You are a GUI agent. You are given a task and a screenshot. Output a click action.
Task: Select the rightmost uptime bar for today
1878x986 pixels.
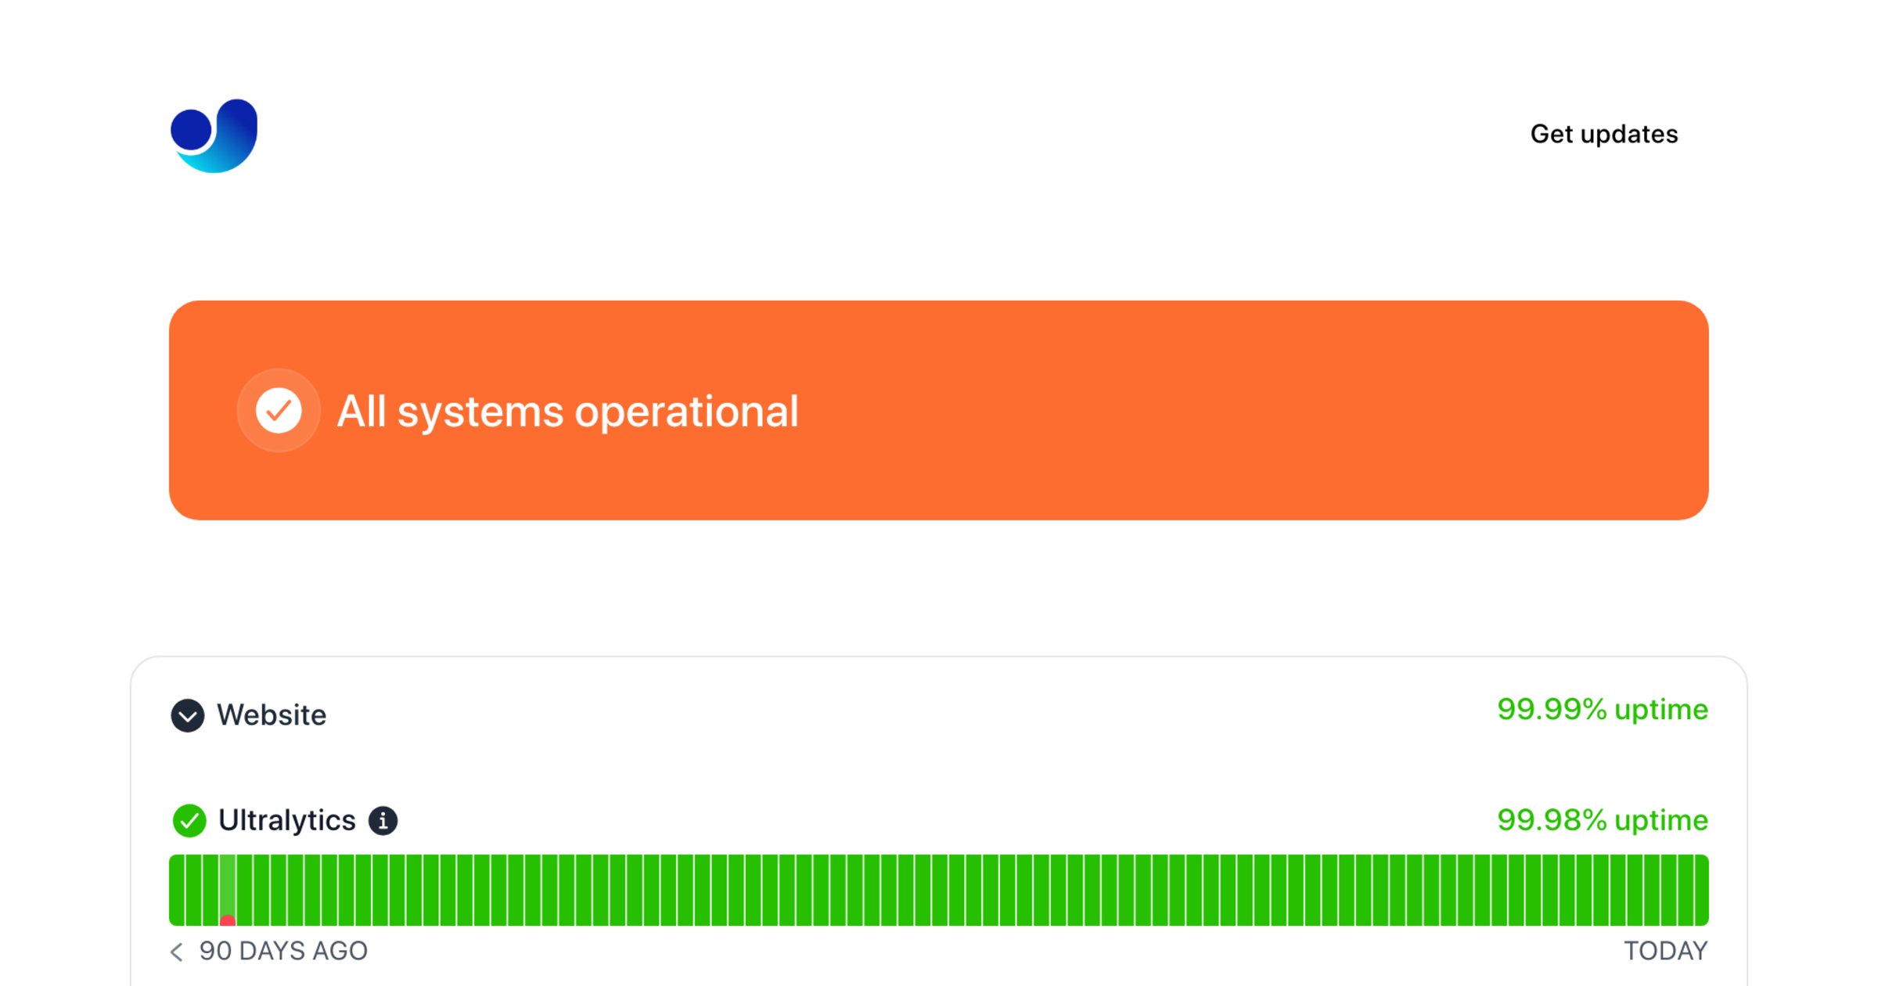(1701, 890)
